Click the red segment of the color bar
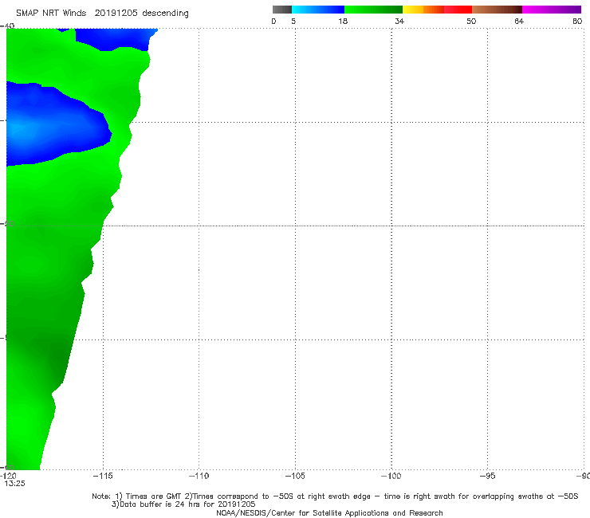The width and height of the screenshot is (590, 518). [x=458, y=10]
